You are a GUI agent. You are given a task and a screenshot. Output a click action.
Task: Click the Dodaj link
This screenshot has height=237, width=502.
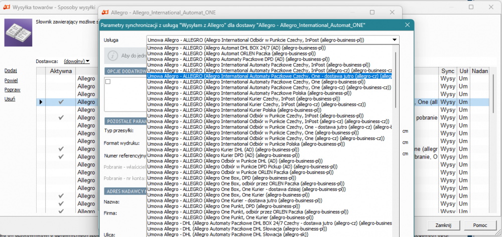click(11, 70)
